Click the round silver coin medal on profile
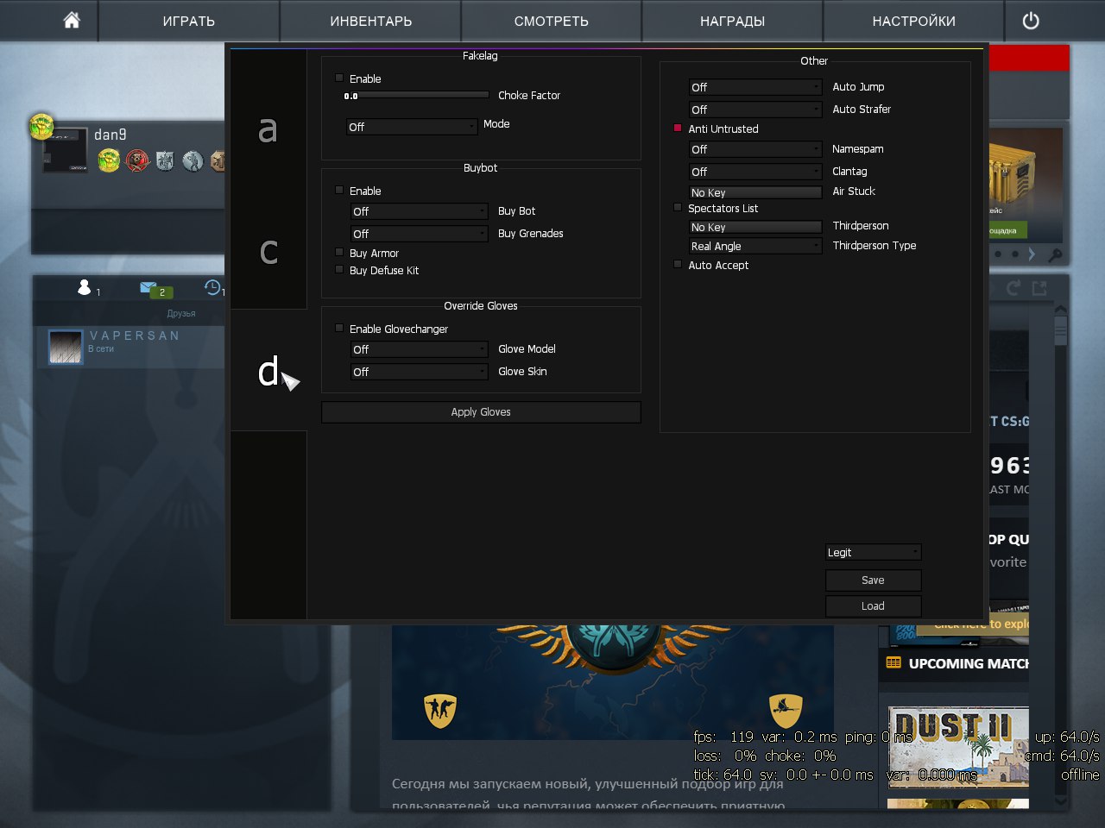Viewport: 1105px width, 828px height. tap(193, 160)
